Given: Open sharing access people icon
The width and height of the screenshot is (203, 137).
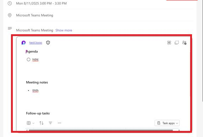Looking at the screenshot, I should tap(184, 42).
